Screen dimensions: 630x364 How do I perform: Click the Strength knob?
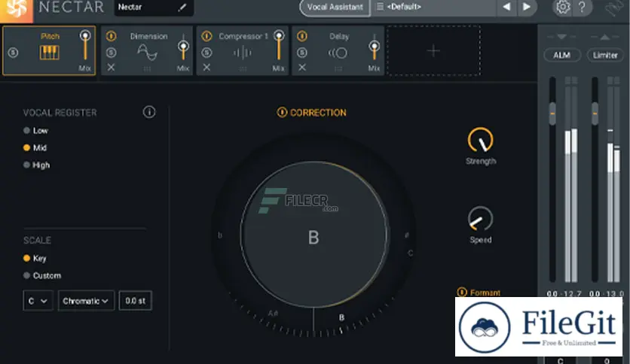(481, 141)
